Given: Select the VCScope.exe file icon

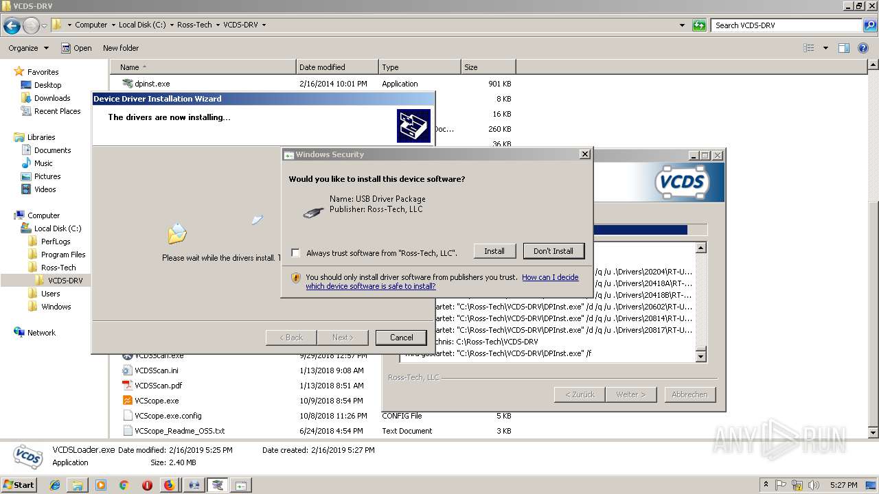Looking at the screenshot, I should 128,401.
